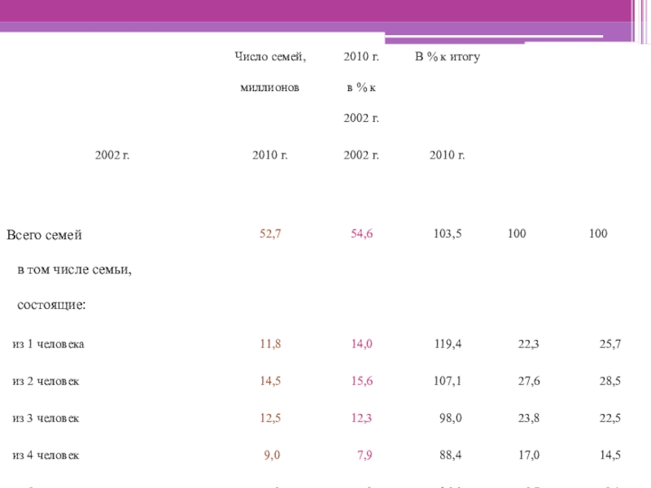Click the 'в том числе семьи,' text
The height and width of the screenshot is (488, 651).
pyautogui.click(x=75, y=270)
